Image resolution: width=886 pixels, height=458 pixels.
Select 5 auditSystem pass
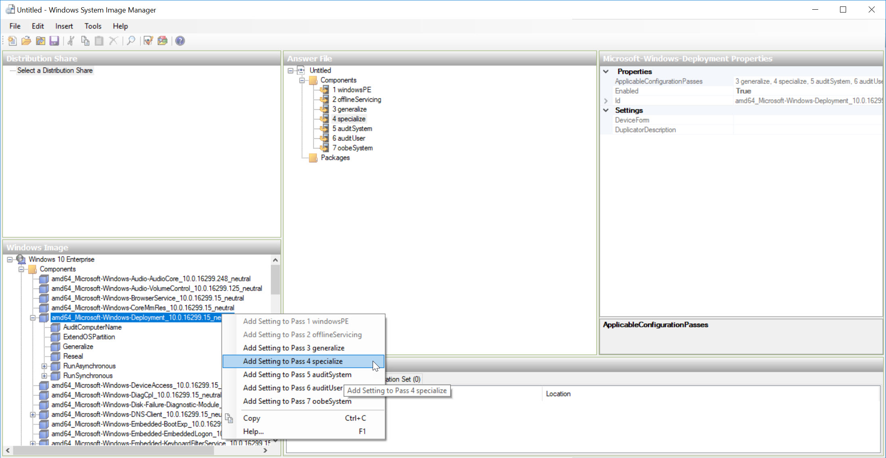click(x=352, y=128)
